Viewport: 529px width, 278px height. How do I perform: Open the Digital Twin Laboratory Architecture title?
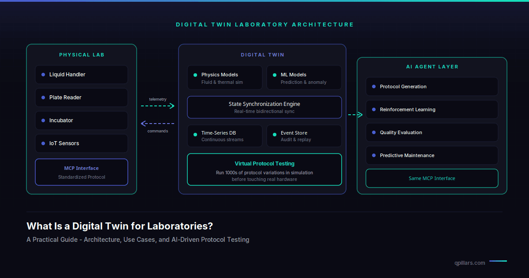pyautogui.click(x=264, y=25)
